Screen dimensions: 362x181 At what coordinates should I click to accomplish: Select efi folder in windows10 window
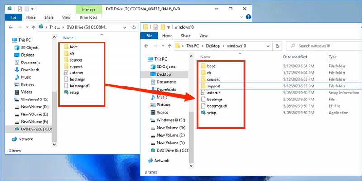(x=206, y=73)
